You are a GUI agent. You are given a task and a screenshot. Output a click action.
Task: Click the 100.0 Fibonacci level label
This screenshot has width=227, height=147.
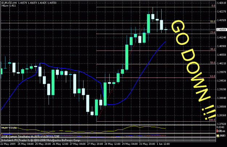[x=212, y=120]
